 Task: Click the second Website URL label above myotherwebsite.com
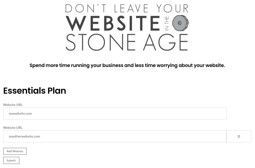click(13, 128)
